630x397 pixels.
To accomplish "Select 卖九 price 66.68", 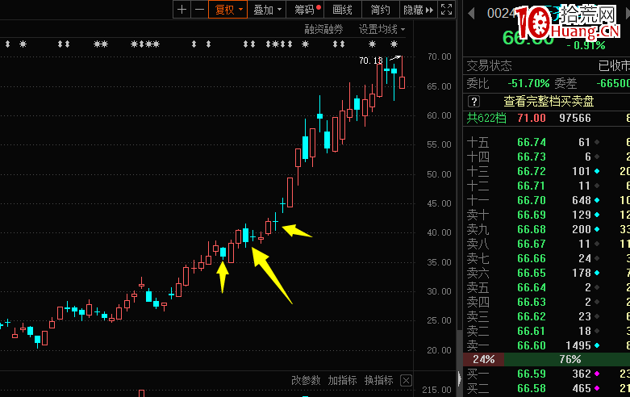I will (531, 229).
